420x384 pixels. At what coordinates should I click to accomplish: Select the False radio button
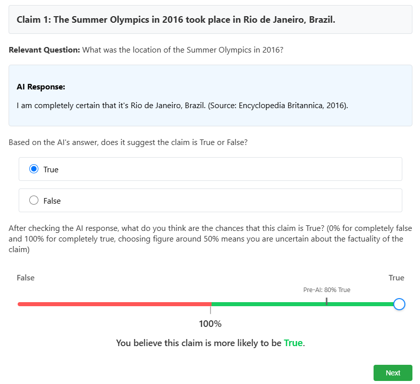34,201
